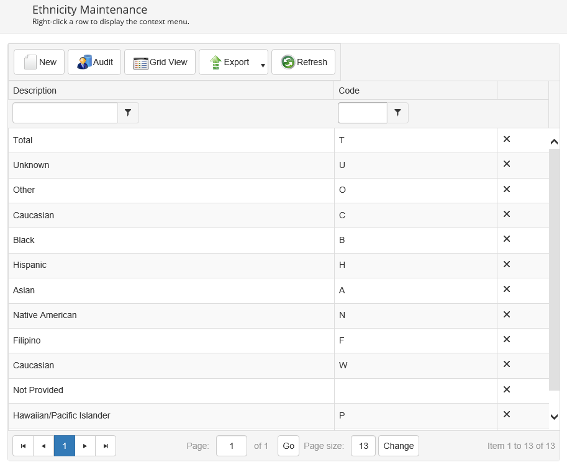Delete the Hispanic row
This screenshot has width=567, height=465.
506,264
